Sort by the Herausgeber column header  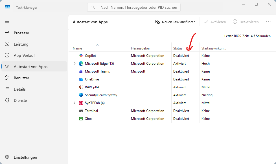coord(140,48)
